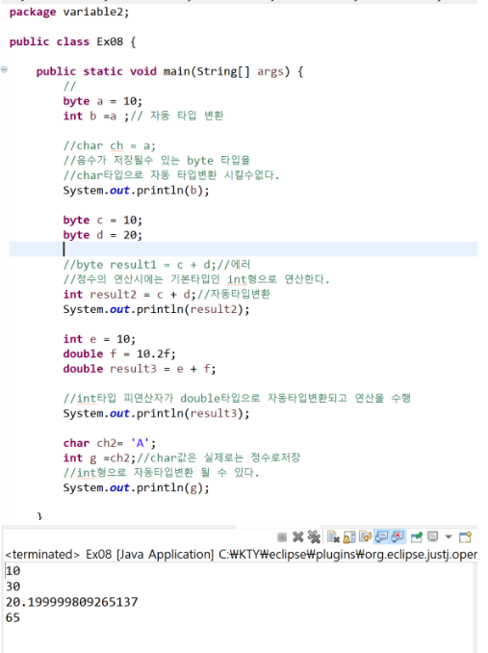The image size is (488, 653).
Task: Click 'public class Ex08 {' declaration
Action: (72, 41)
